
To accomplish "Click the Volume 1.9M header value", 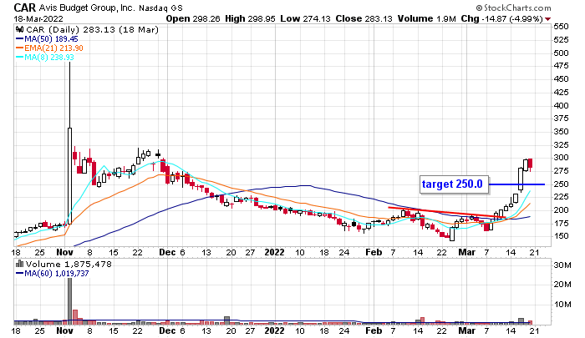I will (x=426, y=18).
